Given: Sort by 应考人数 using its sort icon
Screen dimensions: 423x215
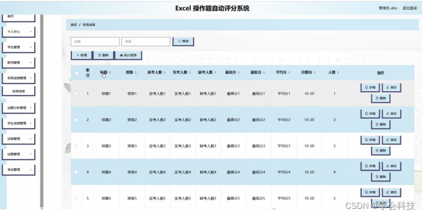Looking at the screenshot, I should coord(164,72).
